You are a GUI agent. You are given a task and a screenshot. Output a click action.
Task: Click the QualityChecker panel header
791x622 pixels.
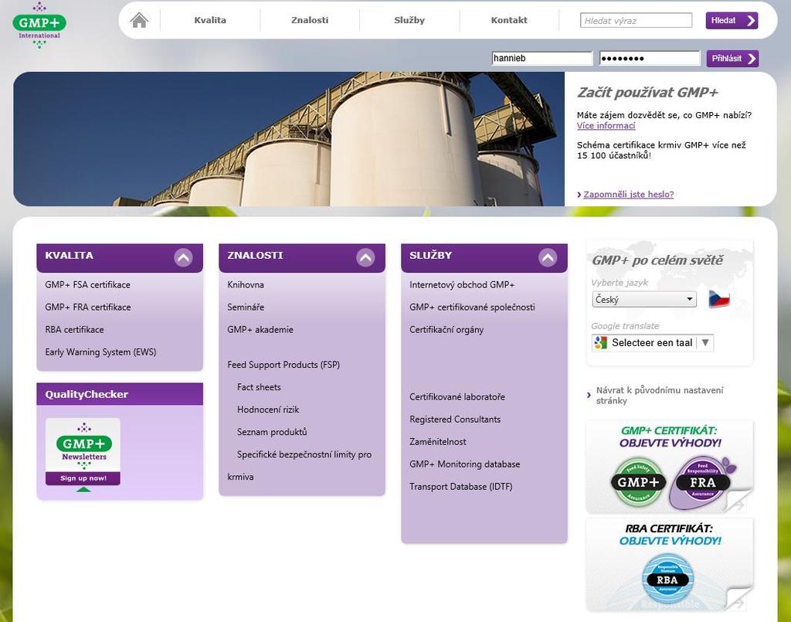coord(120,394)
